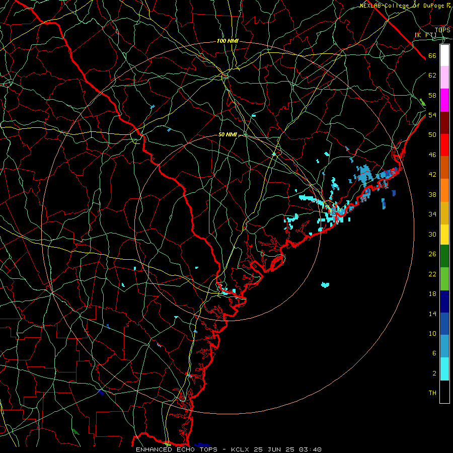
Task: Click the "KCLX" radar site identifier
Action: coord(241,449)
